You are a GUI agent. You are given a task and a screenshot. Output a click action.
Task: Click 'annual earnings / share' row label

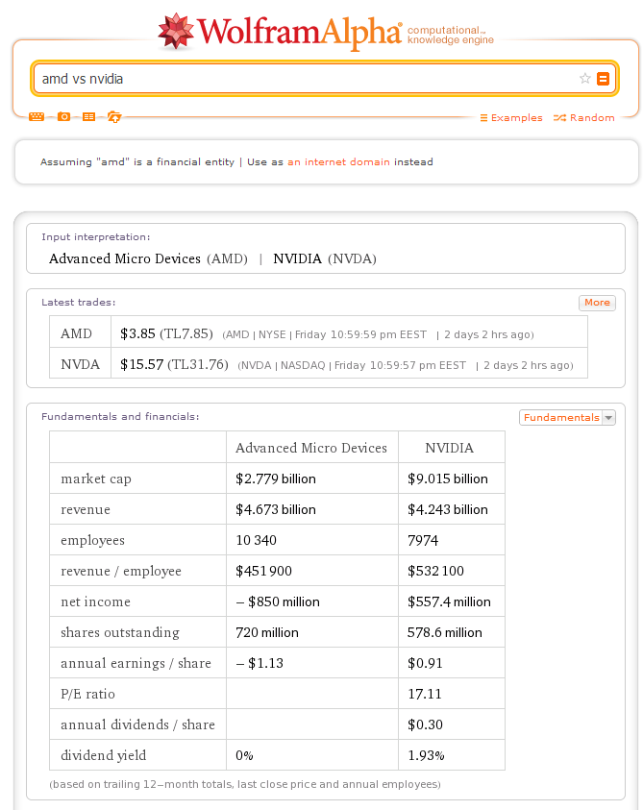[x=136, y=663]
